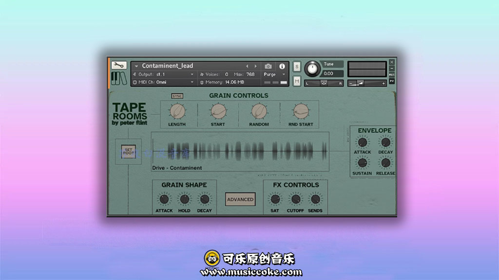499x280 pixels.
Task: Open snapshot view with camera icon
Action: tap(269, 66)
